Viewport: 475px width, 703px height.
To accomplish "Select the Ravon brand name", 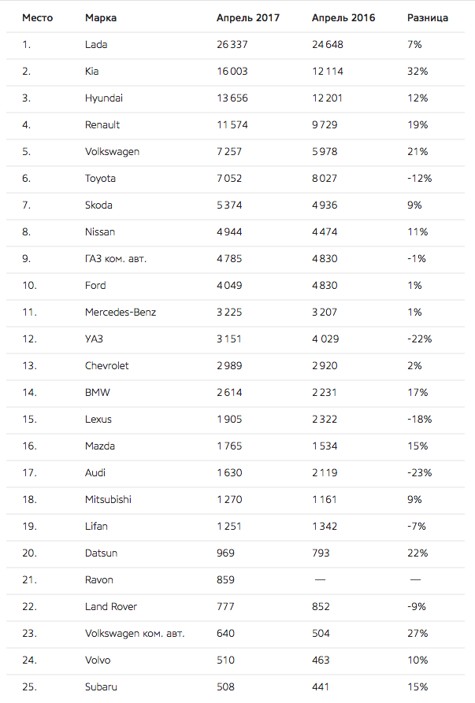I will click(98, 579).
